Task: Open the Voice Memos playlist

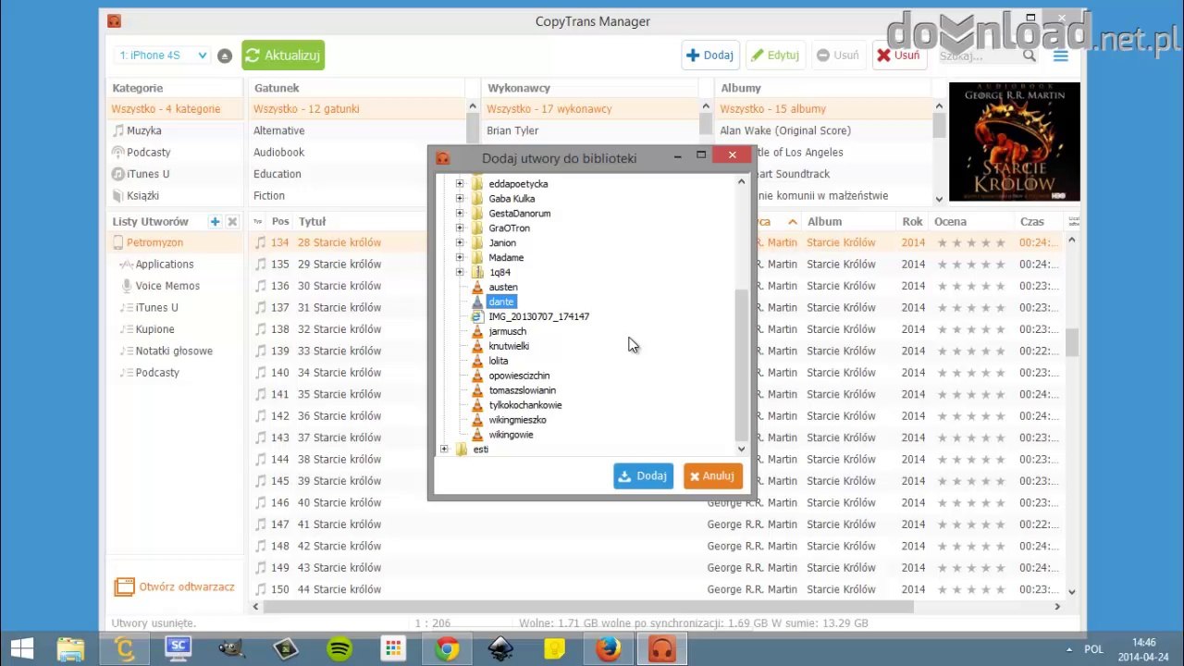Action: (167, 286)
